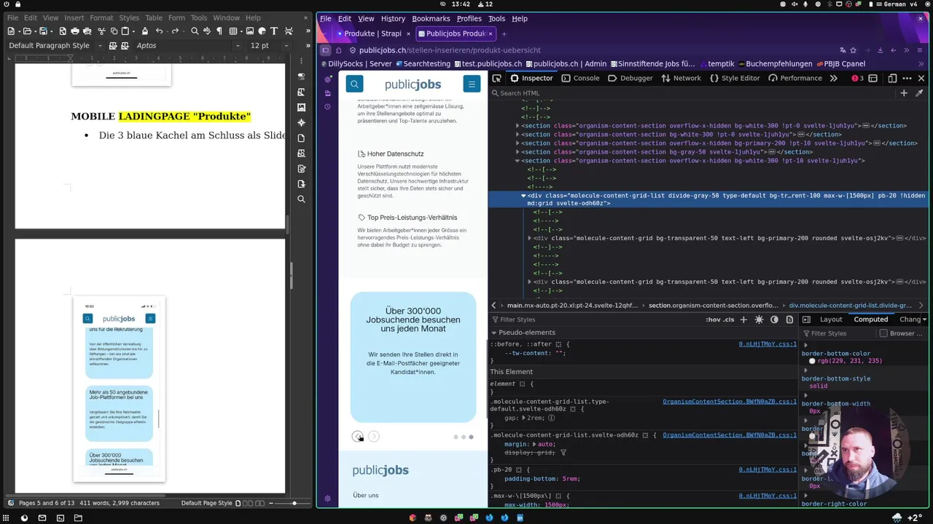
Task: Click the test.publicjobs.ch bookmark
Action: [488, 63]
